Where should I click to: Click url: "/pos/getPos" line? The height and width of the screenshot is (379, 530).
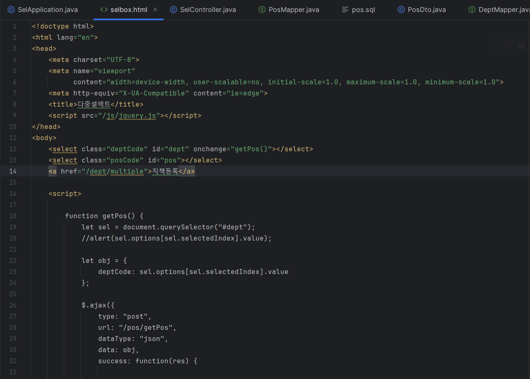pyautogui.click(x=137, y=327)
